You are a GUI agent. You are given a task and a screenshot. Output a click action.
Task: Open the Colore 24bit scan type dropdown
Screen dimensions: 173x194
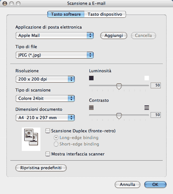tap(45, 98)
